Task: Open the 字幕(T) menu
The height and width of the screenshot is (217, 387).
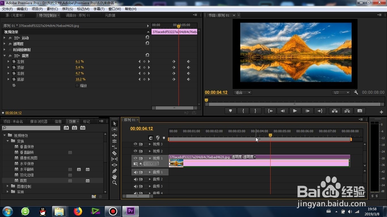Action: (x=99, y=9)
